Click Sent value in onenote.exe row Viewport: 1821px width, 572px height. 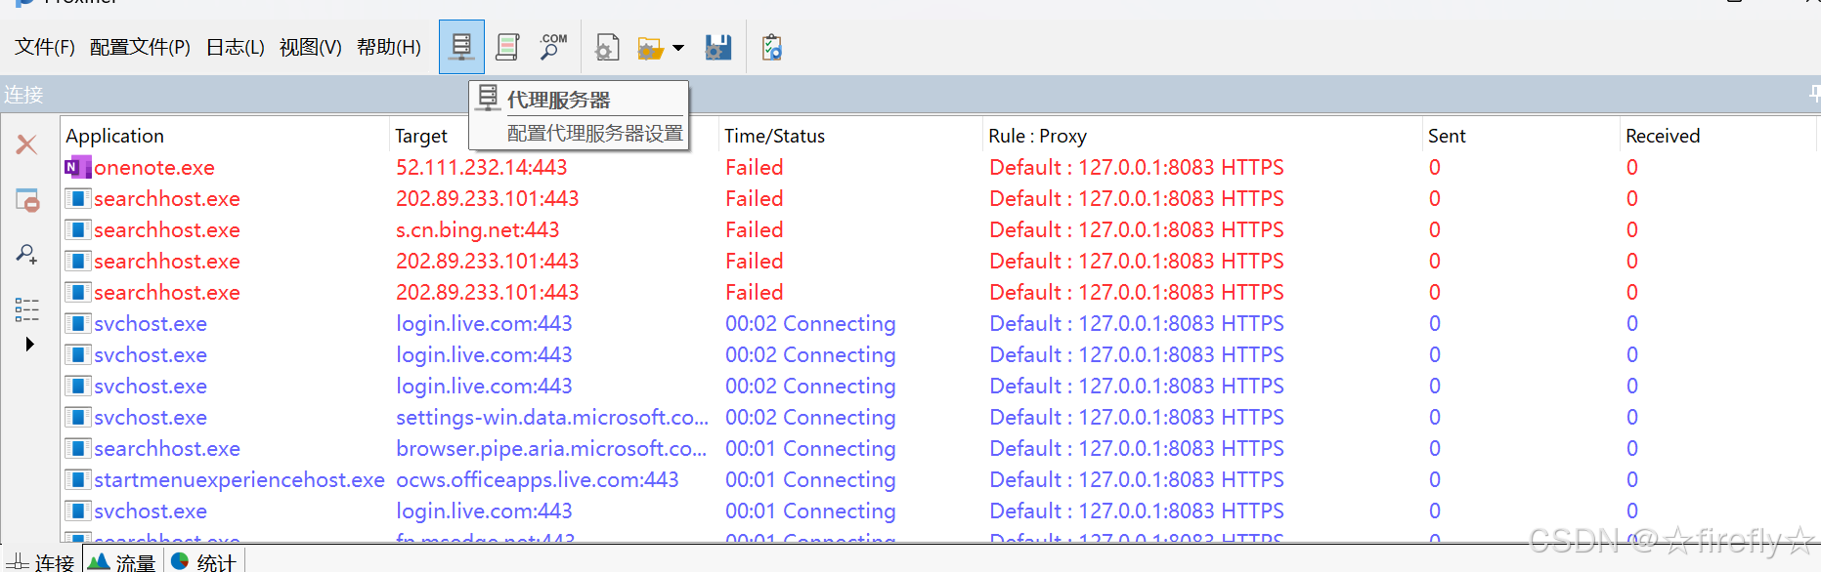(1434, 167)
